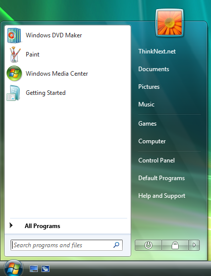Open Windows DVD Maker icon
This screenshot has height=276, width=211.
point(14,35)
